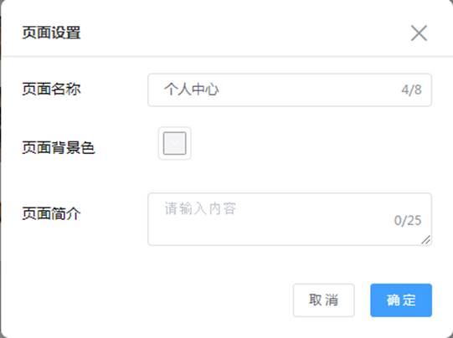Click the 请输入内容 placeholder text
Image resolution: width=453 pixels, height=338 pixels.
200,208
